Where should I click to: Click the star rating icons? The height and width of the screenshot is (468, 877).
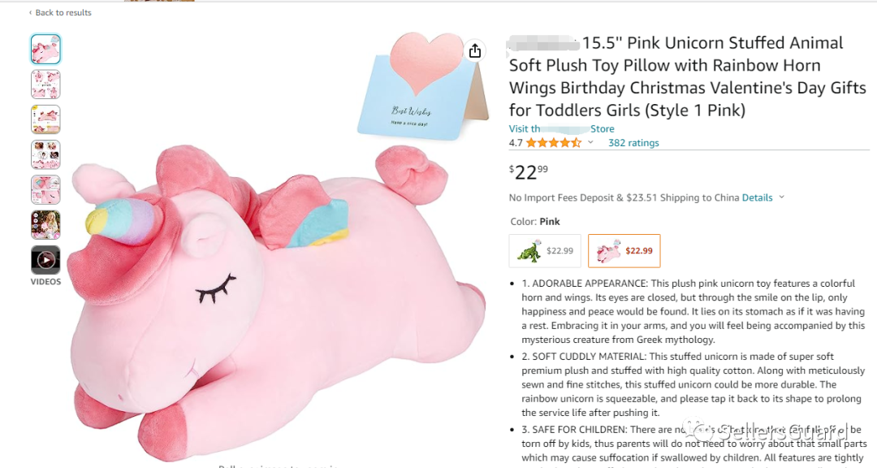553,143
